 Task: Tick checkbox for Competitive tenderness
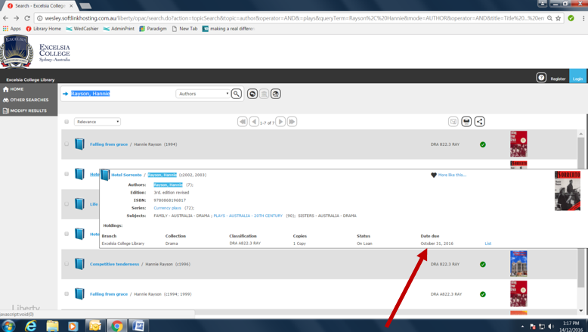point(67,264)
